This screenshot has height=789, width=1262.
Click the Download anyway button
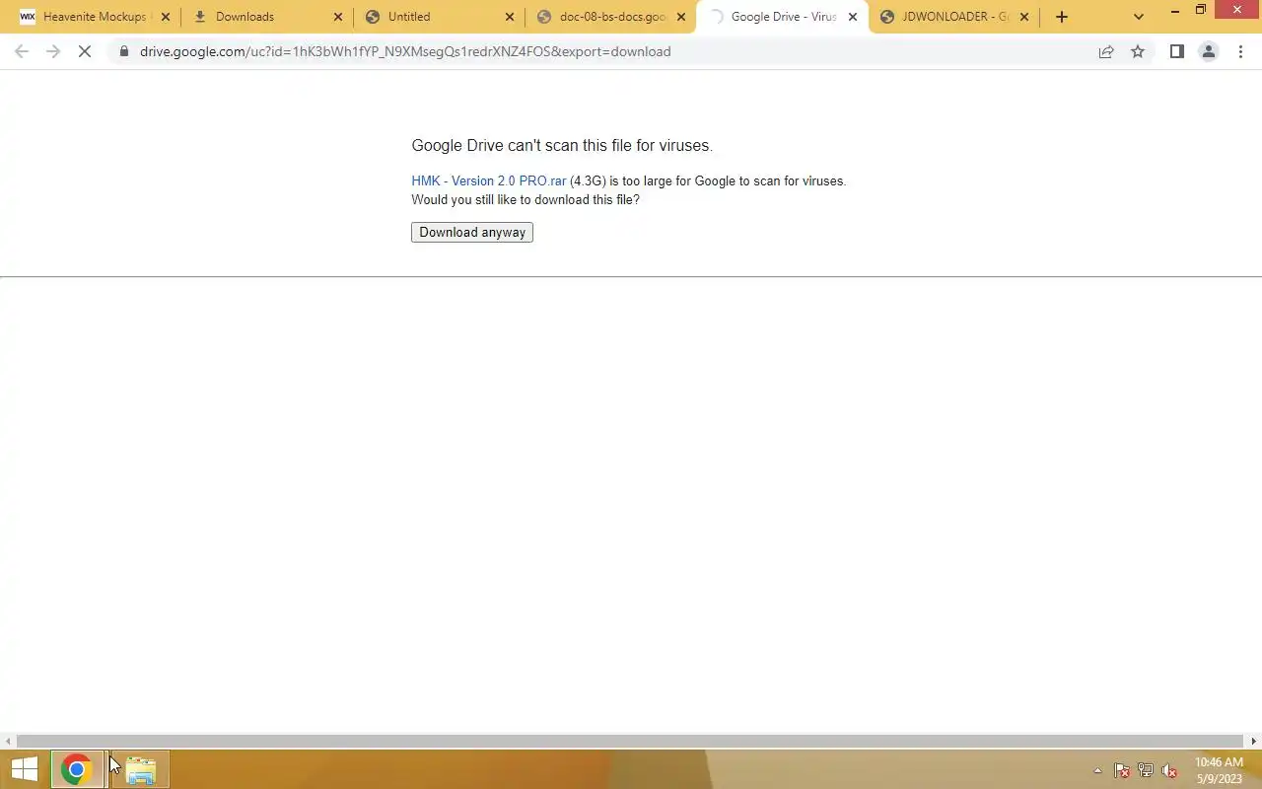pyautogui.click(x=472, y=233)
